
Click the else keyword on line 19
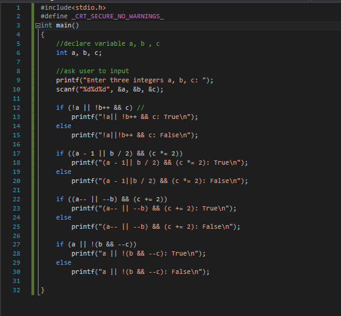tap(64, 172)
